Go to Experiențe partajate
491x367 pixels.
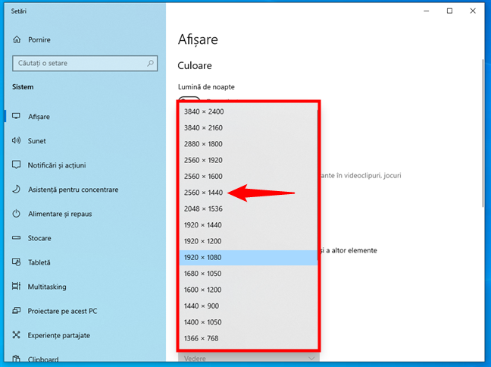85,335
